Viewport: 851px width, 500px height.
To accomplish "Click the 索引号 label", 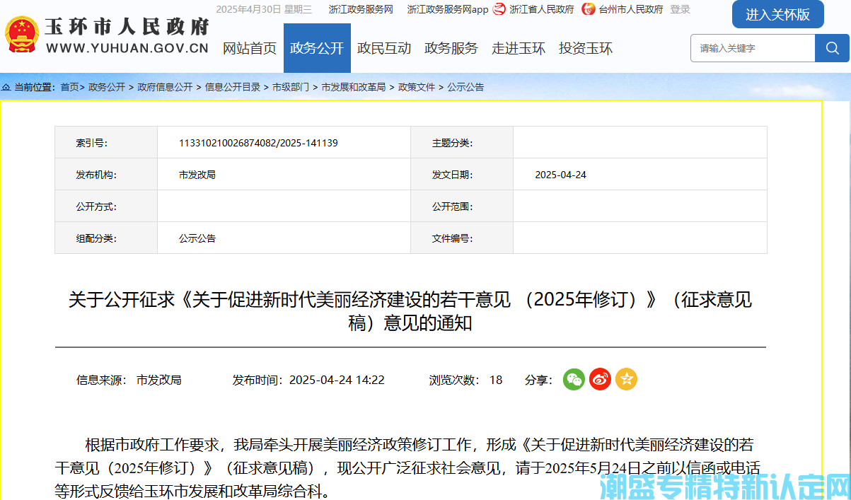I will tap(92, 143).
